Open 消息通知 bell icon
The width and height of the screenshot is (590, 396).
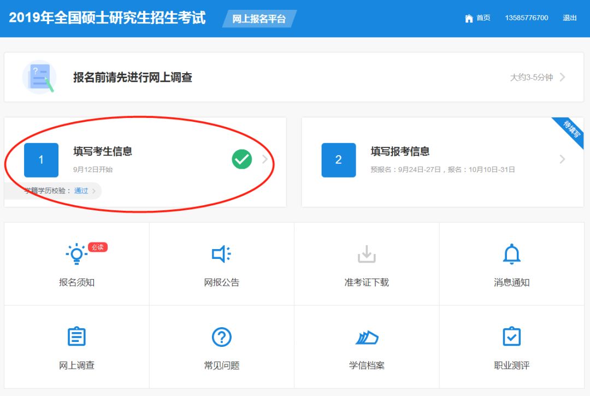coord(511,254)
